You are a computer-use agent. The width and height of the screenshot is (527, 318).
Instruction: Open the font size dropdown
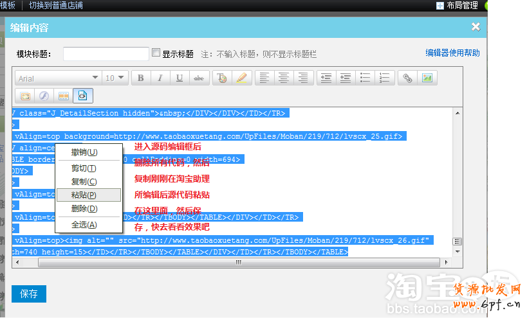[116, 78]
